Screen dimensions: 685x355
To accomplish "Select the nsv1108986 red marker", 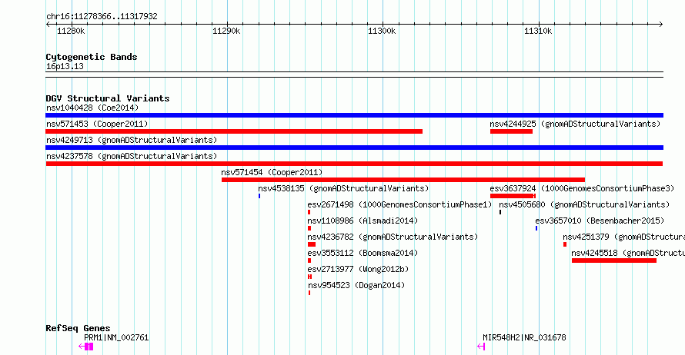I will (x=309, y=228).
